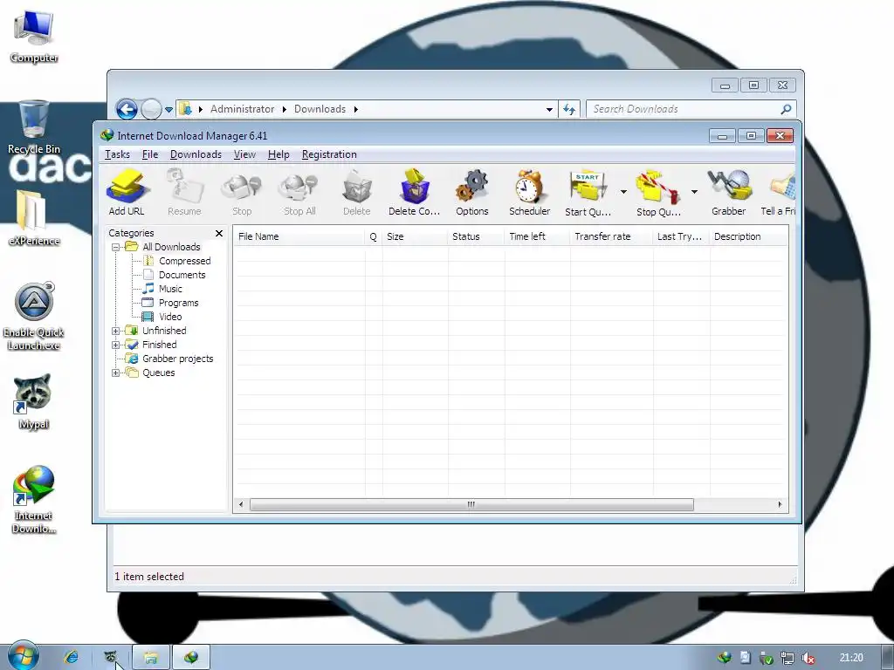Click the download list scroll right arrow
894x670 pixels.
(780, 505)
